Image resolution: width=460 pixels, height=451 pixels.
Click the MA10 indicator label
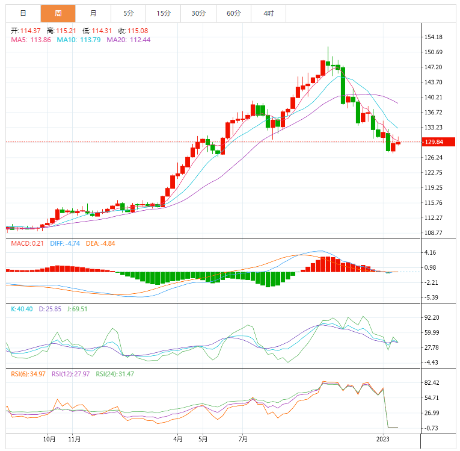point(78,40)
